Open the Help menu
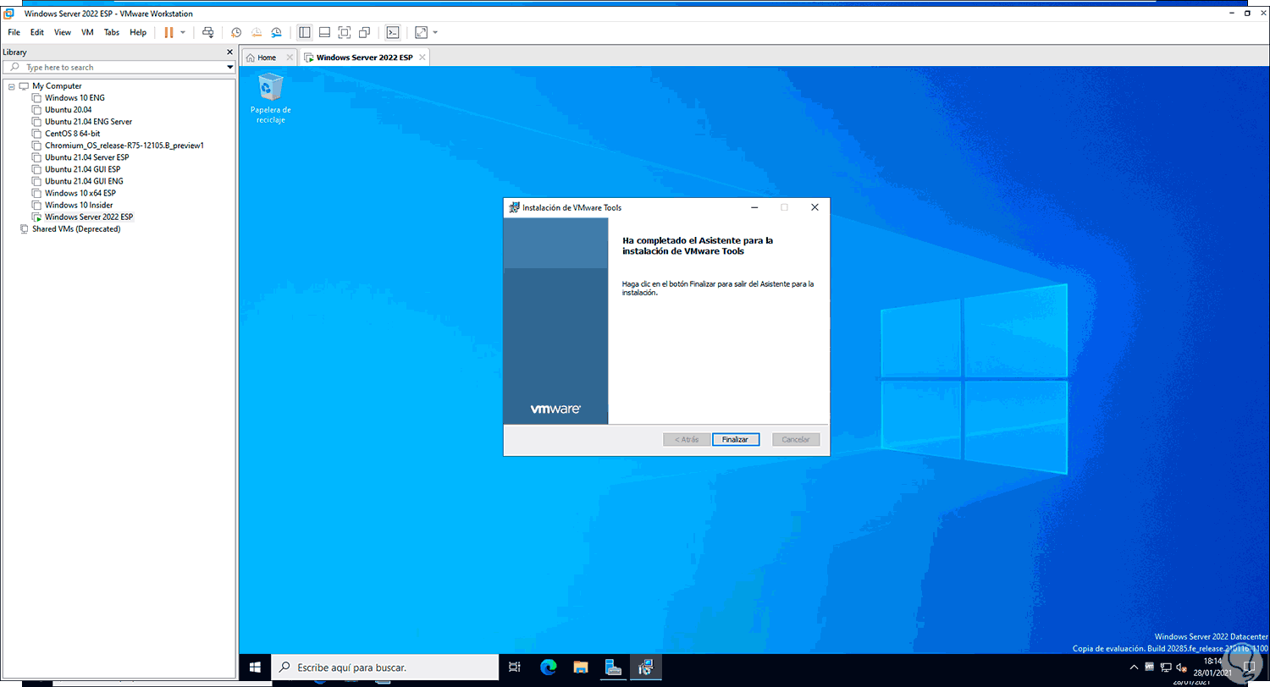 [138, 32]
